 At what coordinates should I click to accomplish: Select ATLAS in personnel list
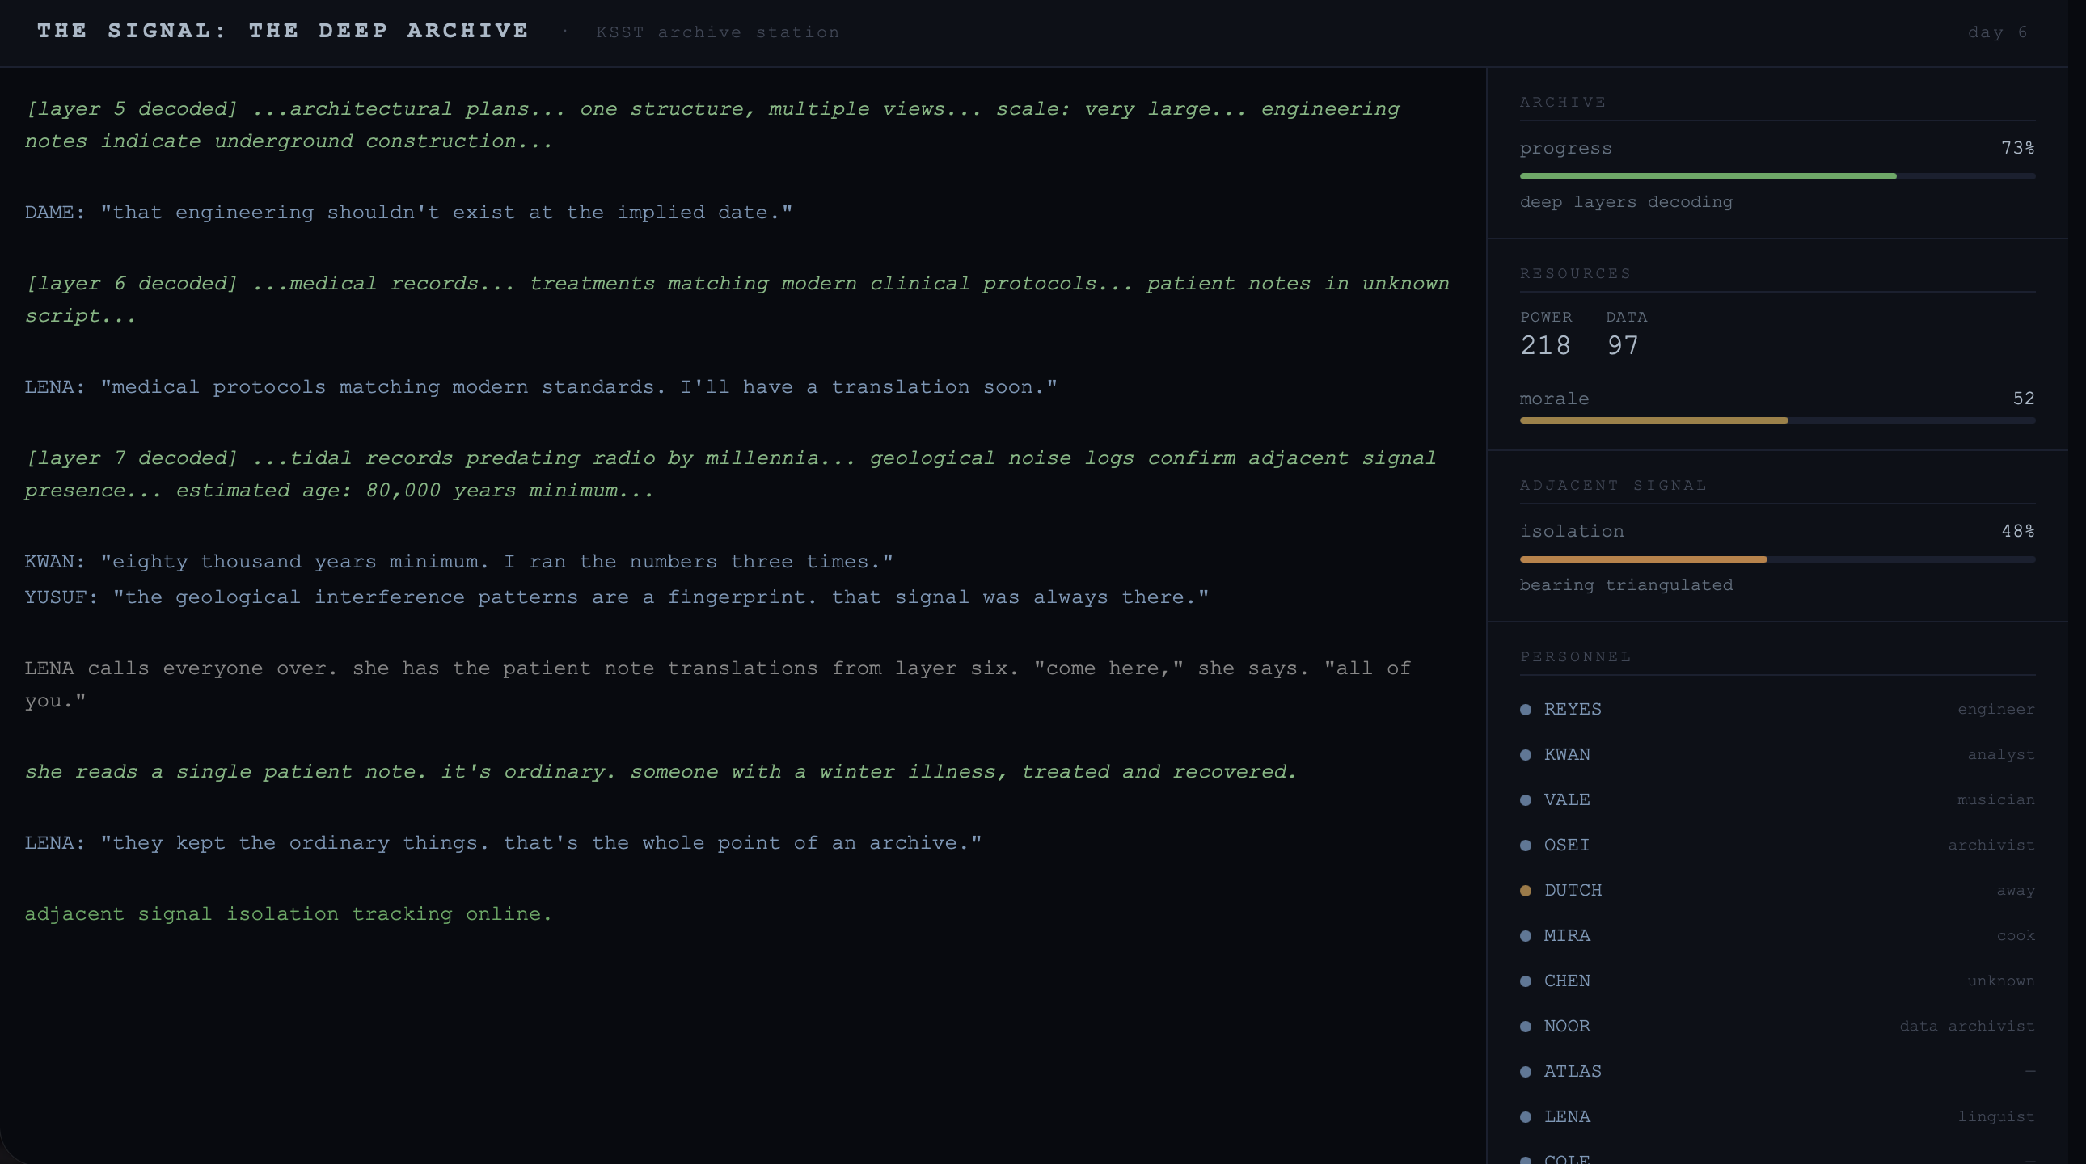pyautogui.click(x=1573, y=1072)
